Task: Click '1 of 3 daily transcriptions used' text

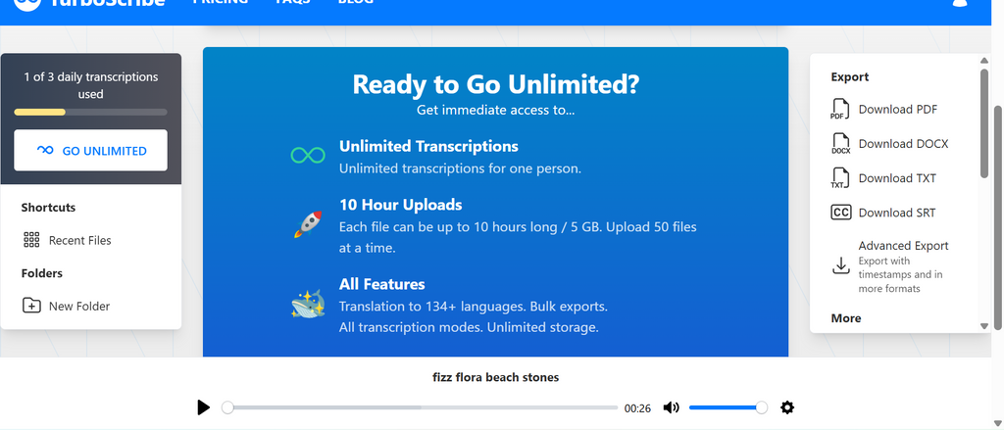Action: point(91,85)
